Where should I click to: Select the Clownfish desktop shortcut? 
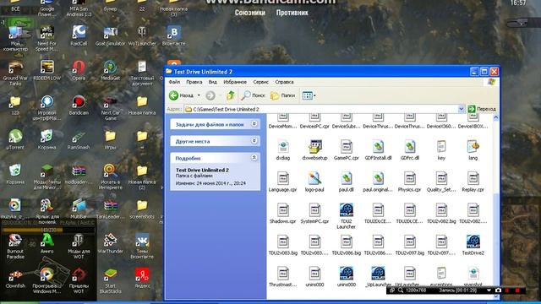tap(15, 278)
